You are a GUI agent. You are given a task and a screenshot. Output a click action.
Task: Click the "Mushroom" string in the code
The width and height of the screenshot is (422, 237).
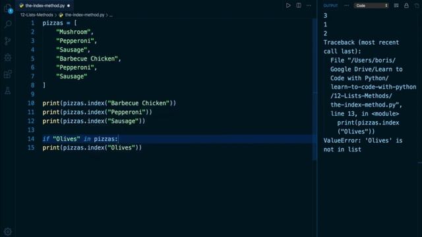click(x=73, y=32)
